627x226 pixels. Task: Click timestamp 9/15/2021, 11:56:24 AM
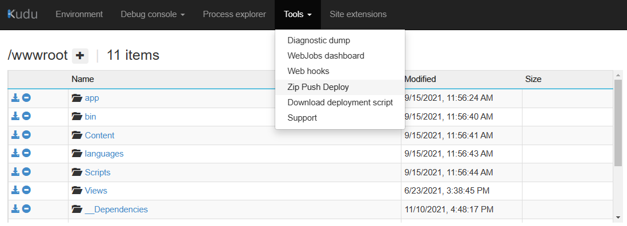tap(449, 98)
